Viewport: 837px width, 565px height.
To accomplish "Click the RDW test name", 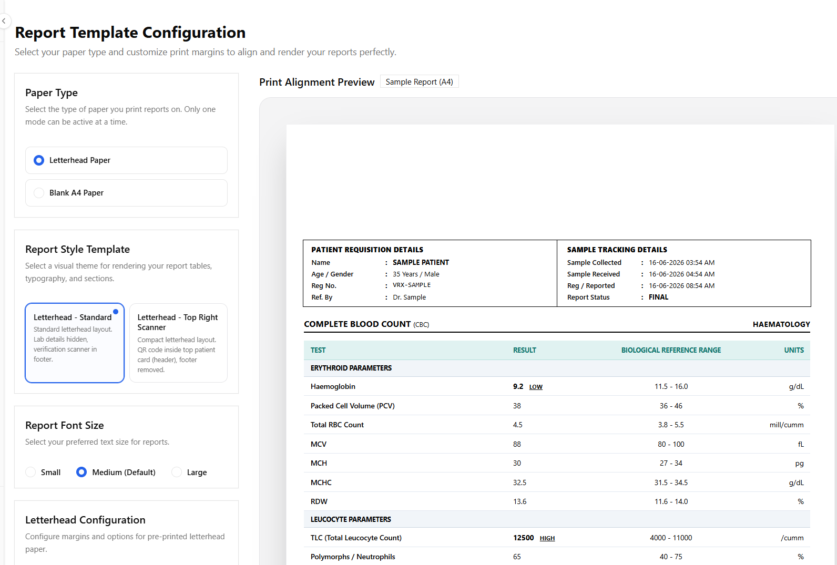I will (x=319, y=501).
